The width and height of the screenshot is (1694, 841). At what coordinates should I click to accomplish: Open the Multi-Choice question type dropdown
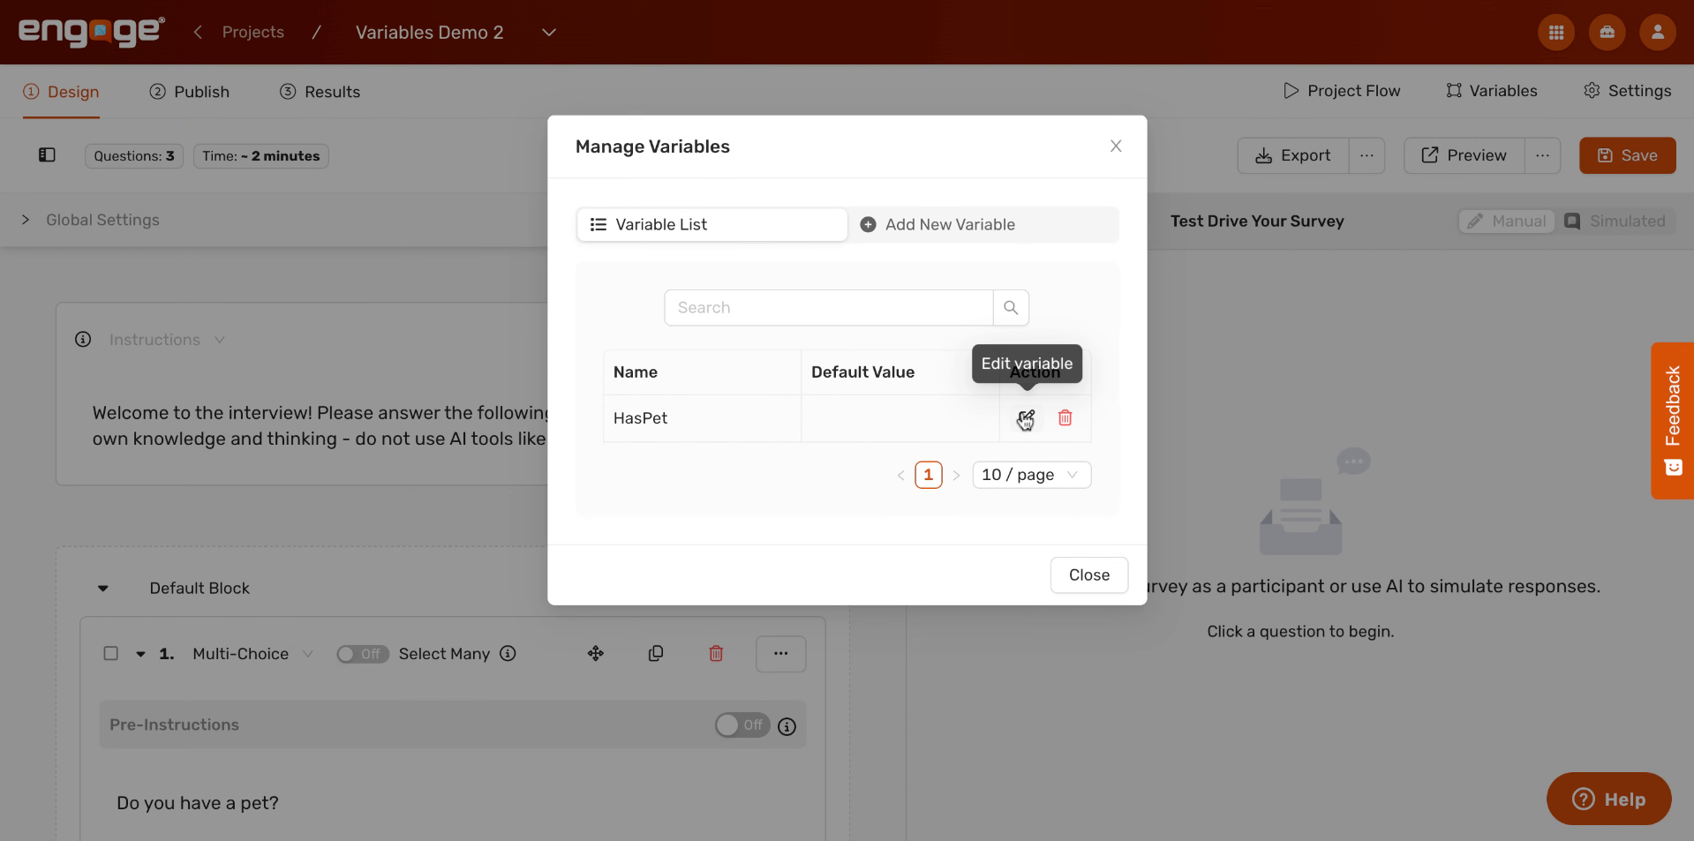(252, 654)
